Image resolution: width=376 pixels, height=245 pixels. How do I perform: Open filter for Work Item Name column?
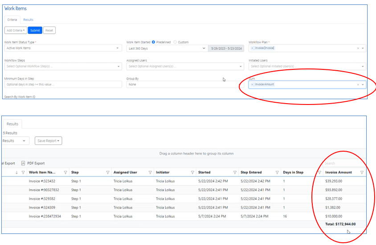(x=65, y=172)
